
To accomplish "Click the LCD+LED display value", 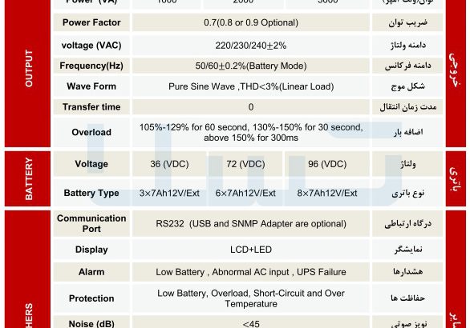I will (x=251, y=250).
